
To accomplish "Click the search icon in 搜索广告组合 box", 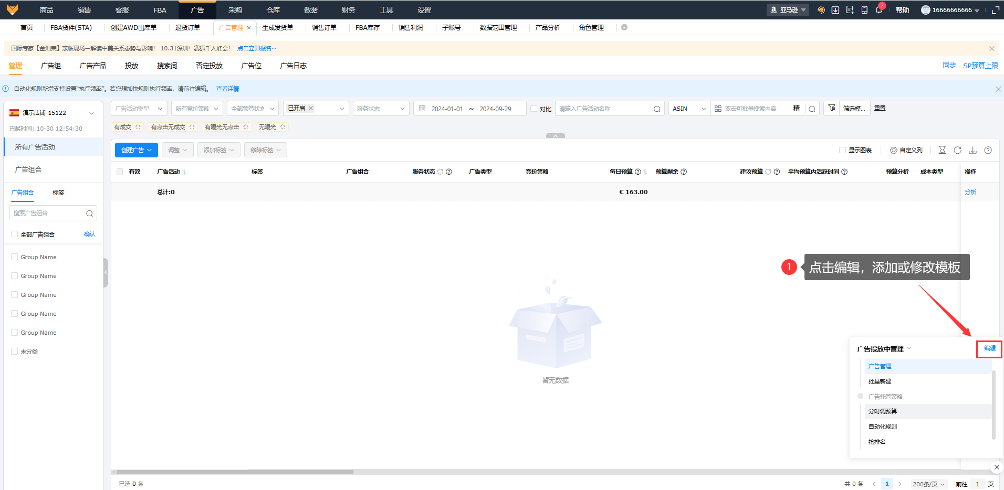I will (x=89, y=213).
